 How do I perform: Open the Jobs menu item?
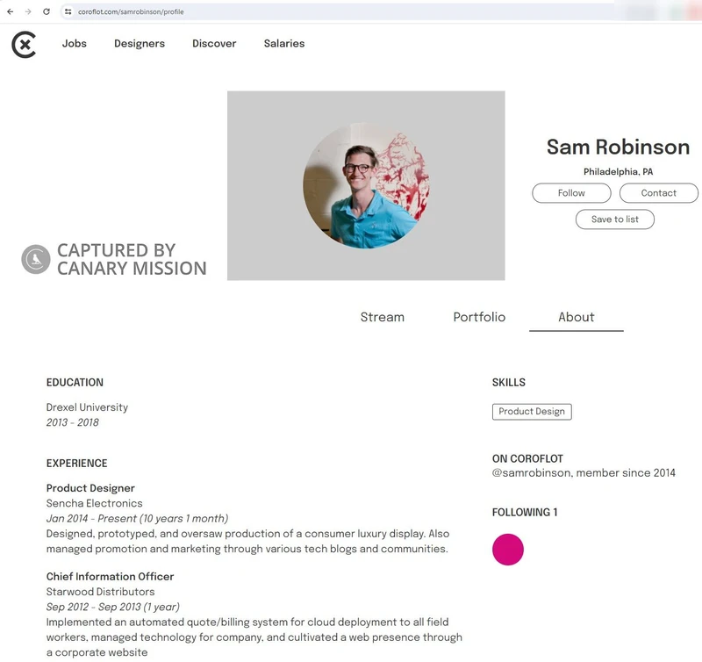pyautogui.click(x=75, y=43)
